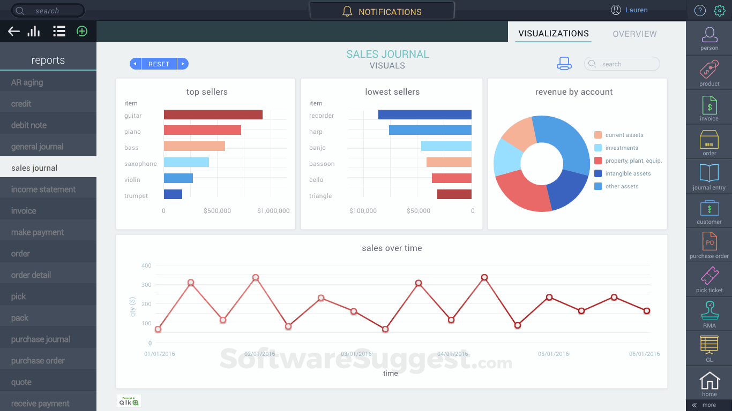The height and width of the screenshot is (411, 732).
Task: Open the print icon near the search box
Action: pyautogui.click(x=565, y=63)
